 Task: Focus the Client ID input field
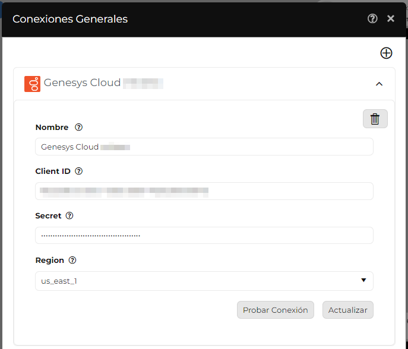[x=204, y=191]
